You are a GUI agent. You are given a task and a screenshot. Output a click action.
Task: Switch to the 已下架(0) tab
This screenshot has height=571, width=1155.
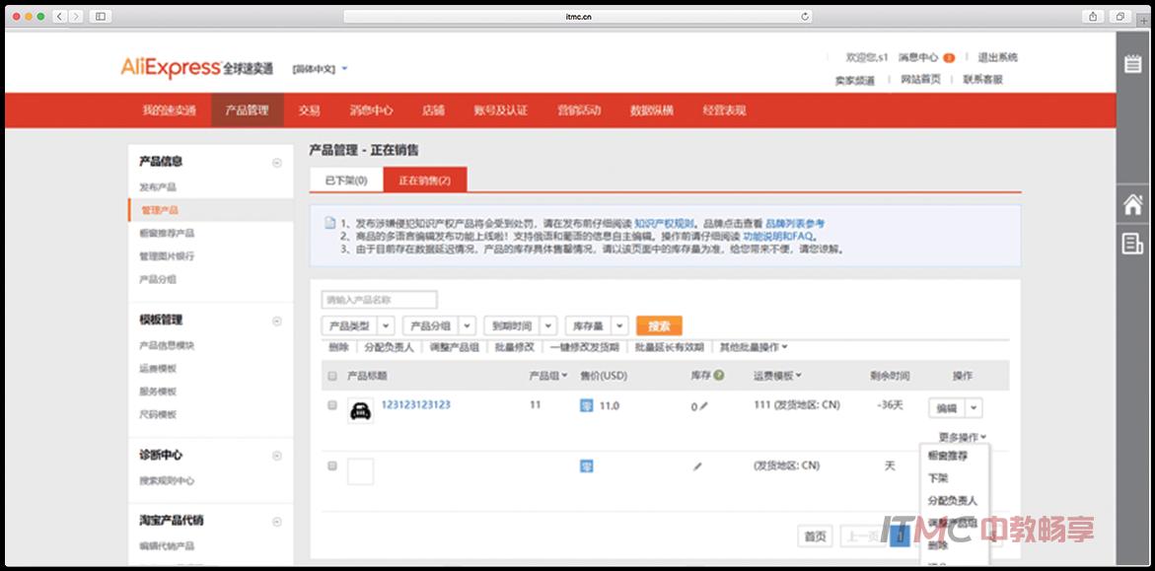345,180
